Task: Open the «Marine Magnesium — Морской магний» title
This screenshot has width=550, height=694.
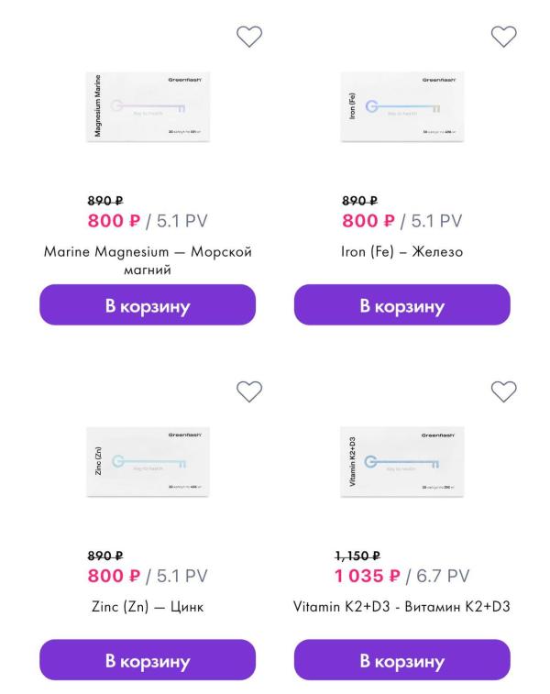Action: (147, 261)
